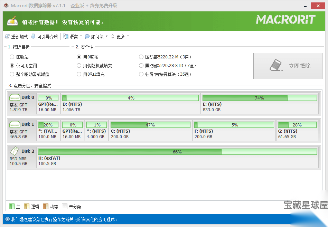
Task: Select the GPT(Re... 16.00 MB partition on Disk 1
Action: click(x=72, y=131)
